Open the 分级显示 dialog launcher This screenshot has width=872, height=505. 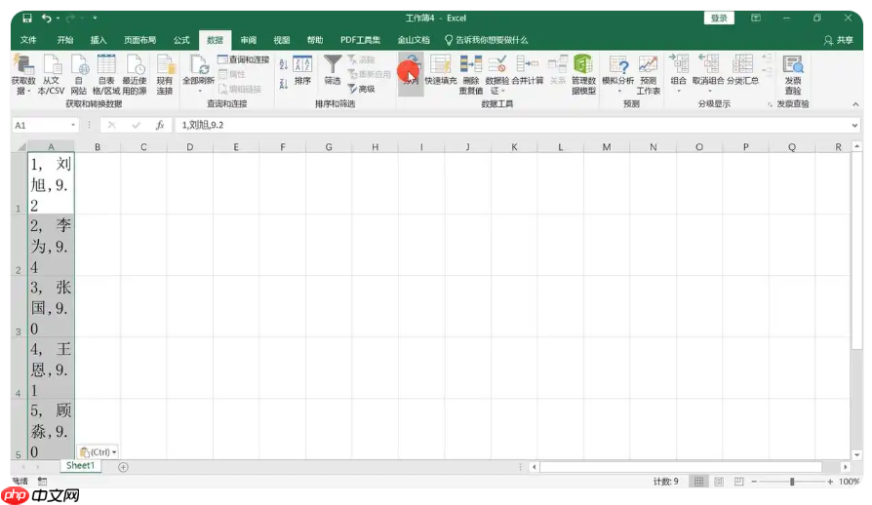(x=771, y=104)
